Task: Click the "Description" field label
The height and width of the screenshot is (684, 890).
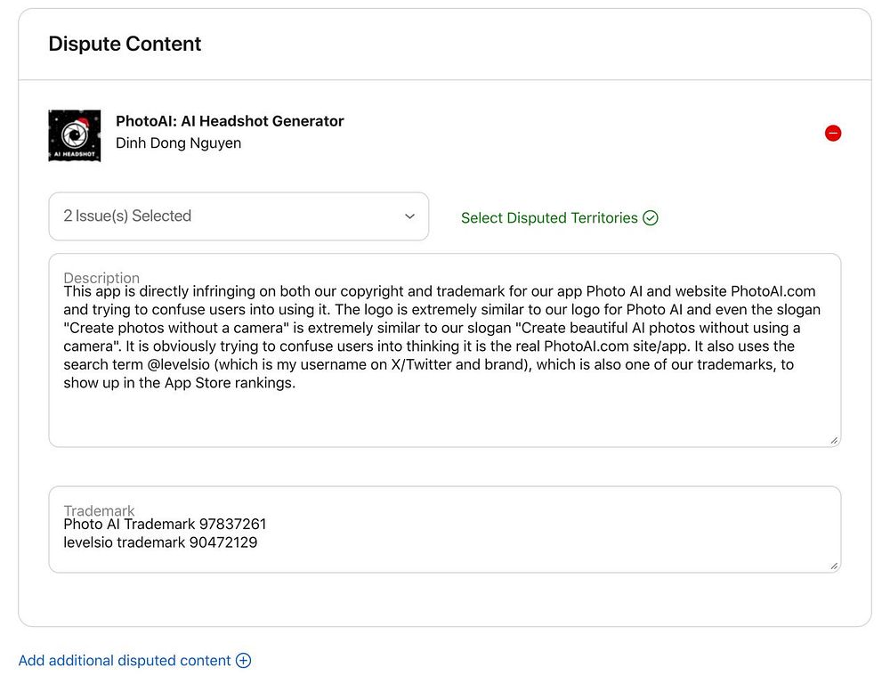Action: pos(101,278)
